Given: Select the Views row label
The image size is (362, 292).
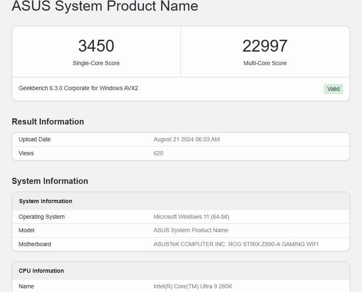Looking at the screenshot, I should coord(26,153).
